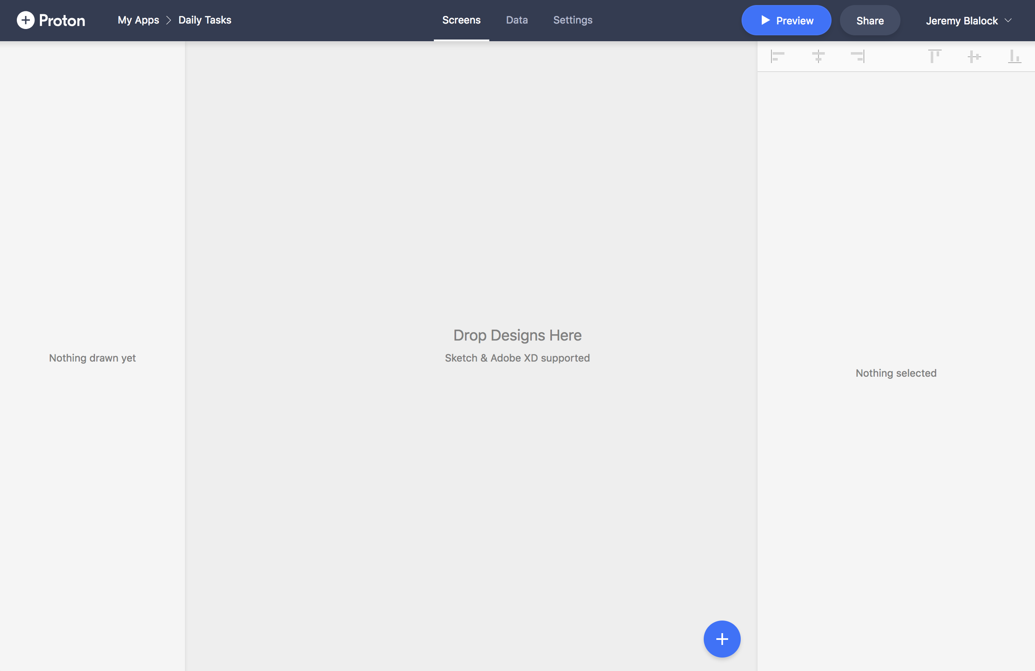
Task: Click the Daily Tasks breadcrumb
Action: tap(205, 20)
